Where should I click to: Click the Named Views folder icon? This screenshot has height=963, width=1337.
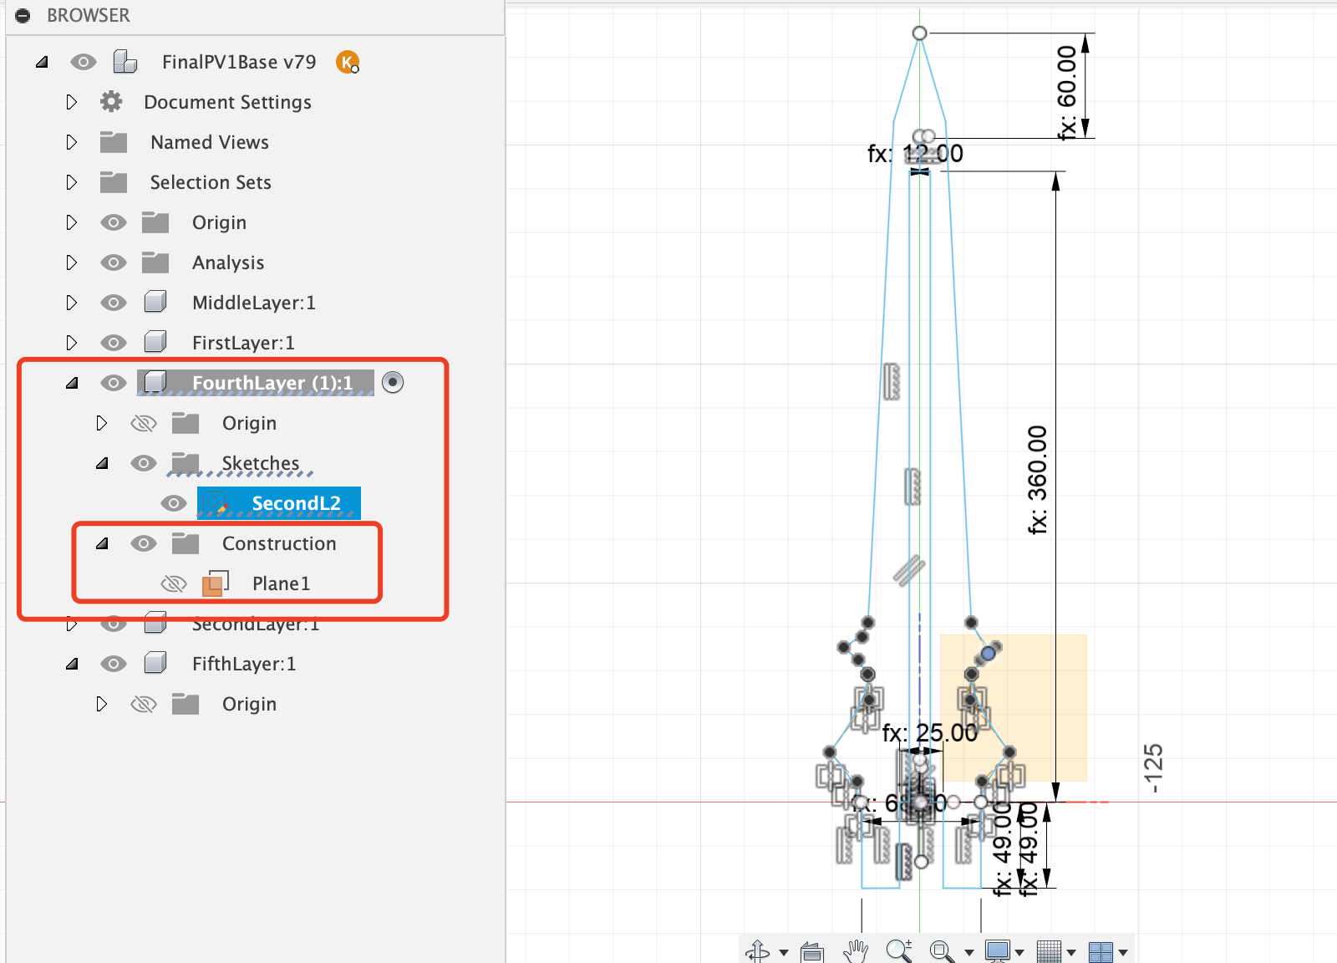coord(114,142)
